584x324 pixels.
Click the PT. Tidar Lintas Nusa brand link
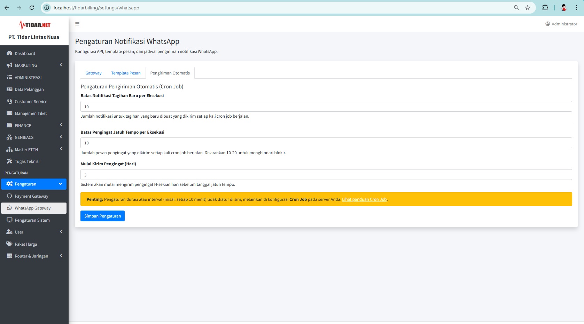click(x=34, y=37)
